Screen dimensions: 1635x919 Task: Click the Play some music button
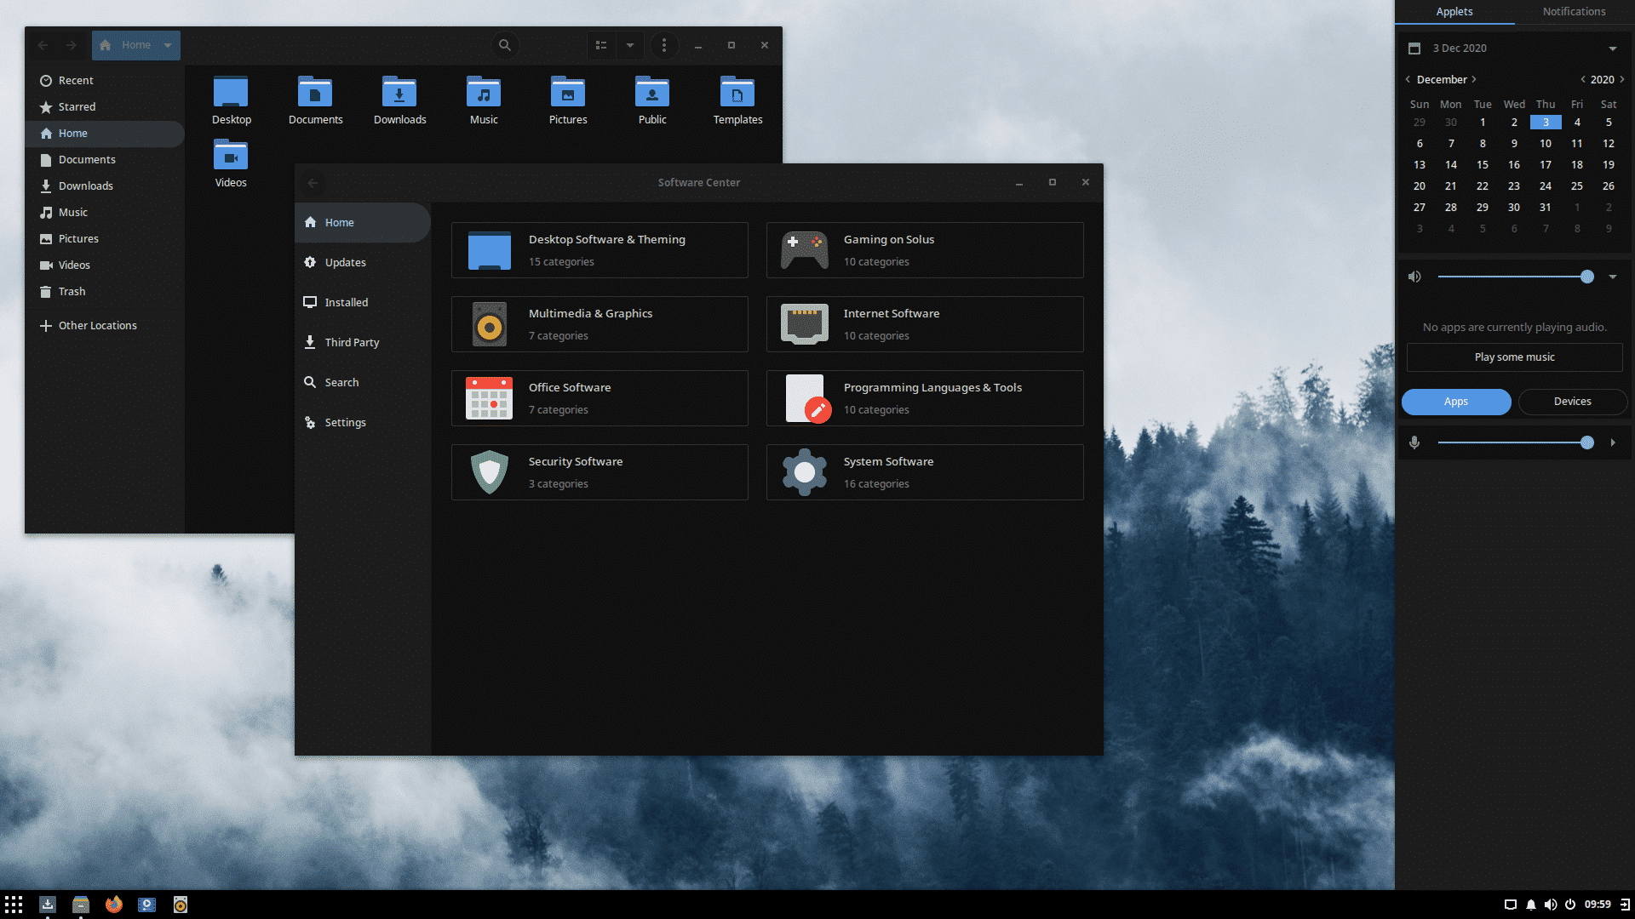pos(1514,357)
